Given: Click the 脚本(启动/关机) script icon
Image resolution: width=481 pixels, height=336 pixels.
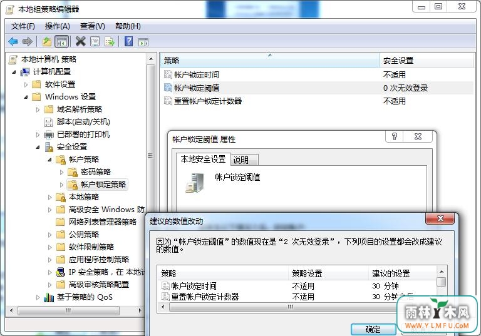Looking at the screenshot, I should [49, 122].
